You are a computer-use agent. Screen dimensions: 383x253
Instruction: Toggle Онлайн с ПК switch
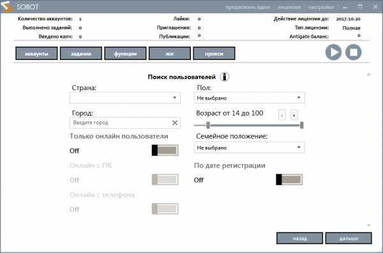(x=165, y=180)
